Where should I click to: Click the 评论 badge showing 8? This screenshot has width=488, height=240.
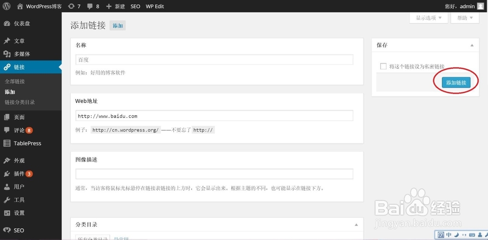pyautogui.click(x=29, y=130)
